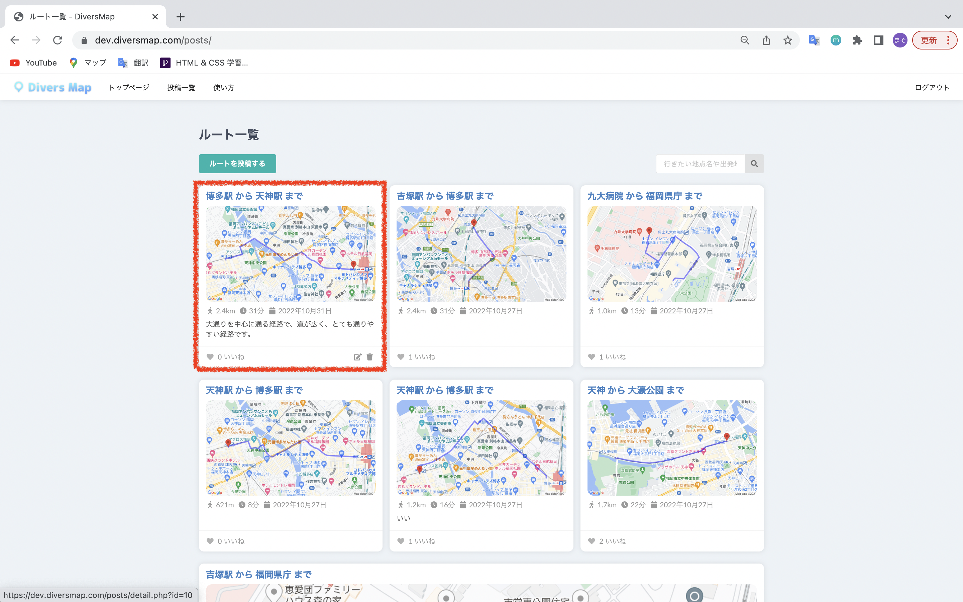Open the browser tab list chevron
Screen dimensions: 963x602
(x=948, y=16)
